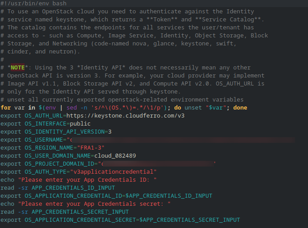Click the shebang line '#!/usr/bin/env bash'
Viewport: 308px width, 228px height.
click(x=33, y=3)
